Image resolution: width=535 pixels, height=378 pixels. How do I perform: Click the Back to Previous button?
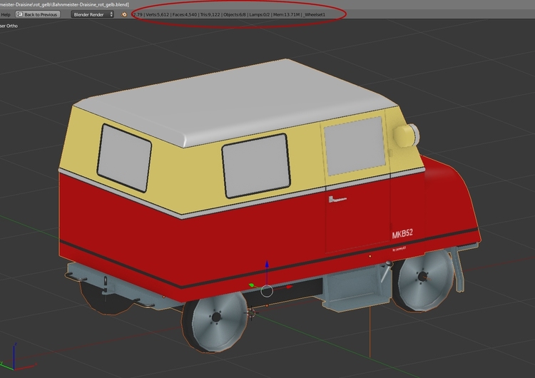(37, 14)
